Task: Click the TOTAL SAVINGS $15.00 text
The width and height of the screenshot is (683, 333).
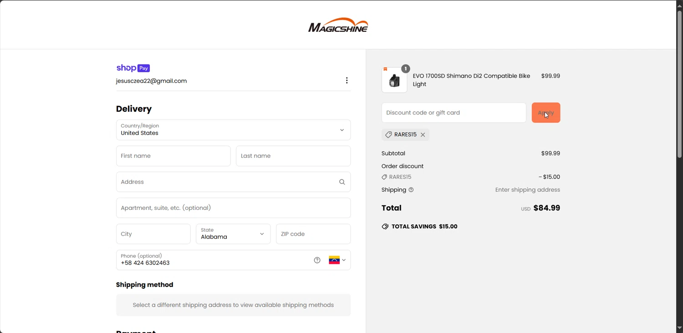Action: pyautogui.click(x=424, y=227)
